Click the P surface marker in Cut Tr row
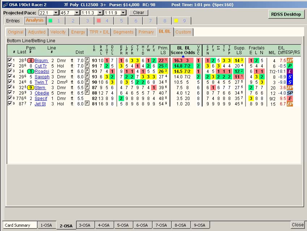This screenshot has width=307, height=231. pos(87,65)
